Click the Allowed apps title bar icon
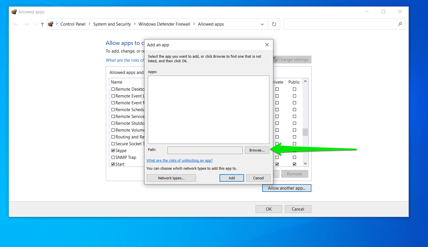The image size is (428, 247). 14,11
